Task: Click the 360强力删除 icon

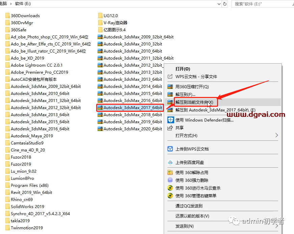Action: [170, 180]
